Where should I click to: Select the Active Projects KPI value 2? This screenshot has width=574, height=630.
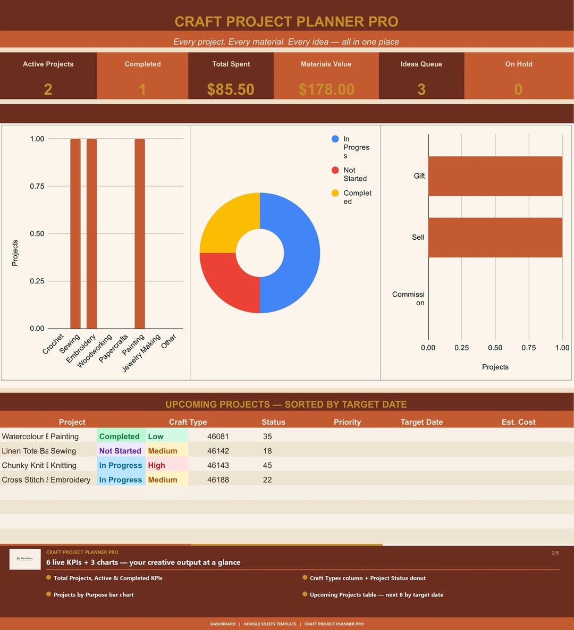click(x=48, y=89)
